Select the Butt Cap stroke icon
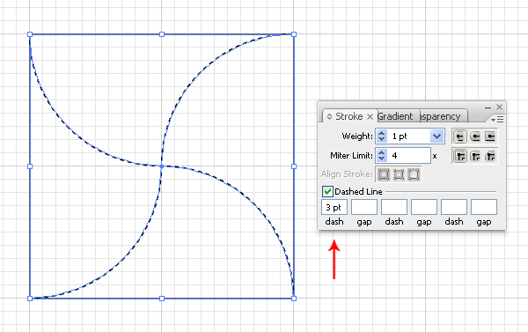The image size is (528, 332). [x=459, y=136]
